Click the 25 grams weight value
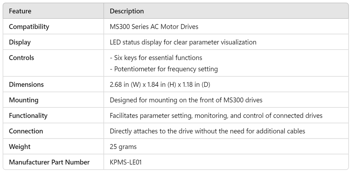This screenshot has width=351, height=172. pyautogui.click(x=123, y=147)
